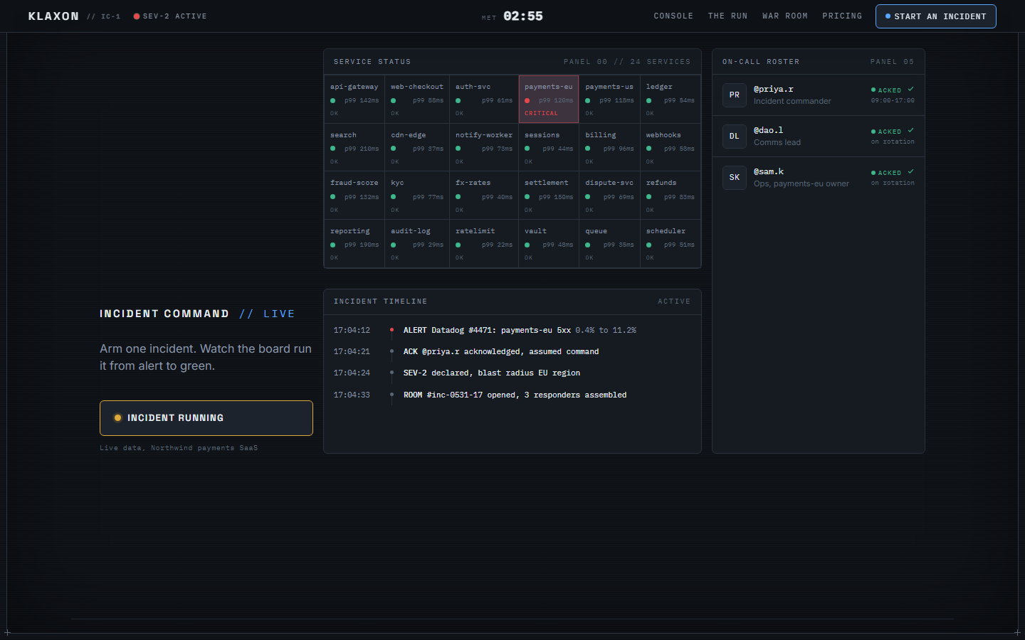This screenshot has height=640, width=1025.
Task: Click the SK avatar for @sam.k
Action: click(x=735, y=177)
